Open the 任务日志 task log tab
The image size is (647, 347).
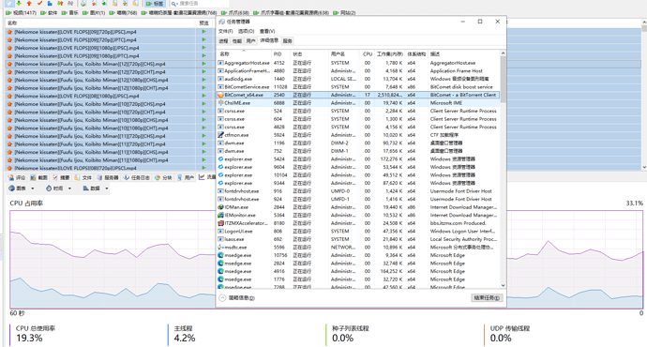(x=137, y=177)
